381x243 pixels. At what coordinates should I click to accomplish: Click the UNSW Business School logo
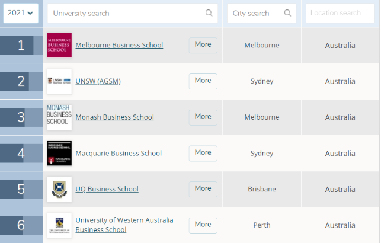(x=59, y=81)
